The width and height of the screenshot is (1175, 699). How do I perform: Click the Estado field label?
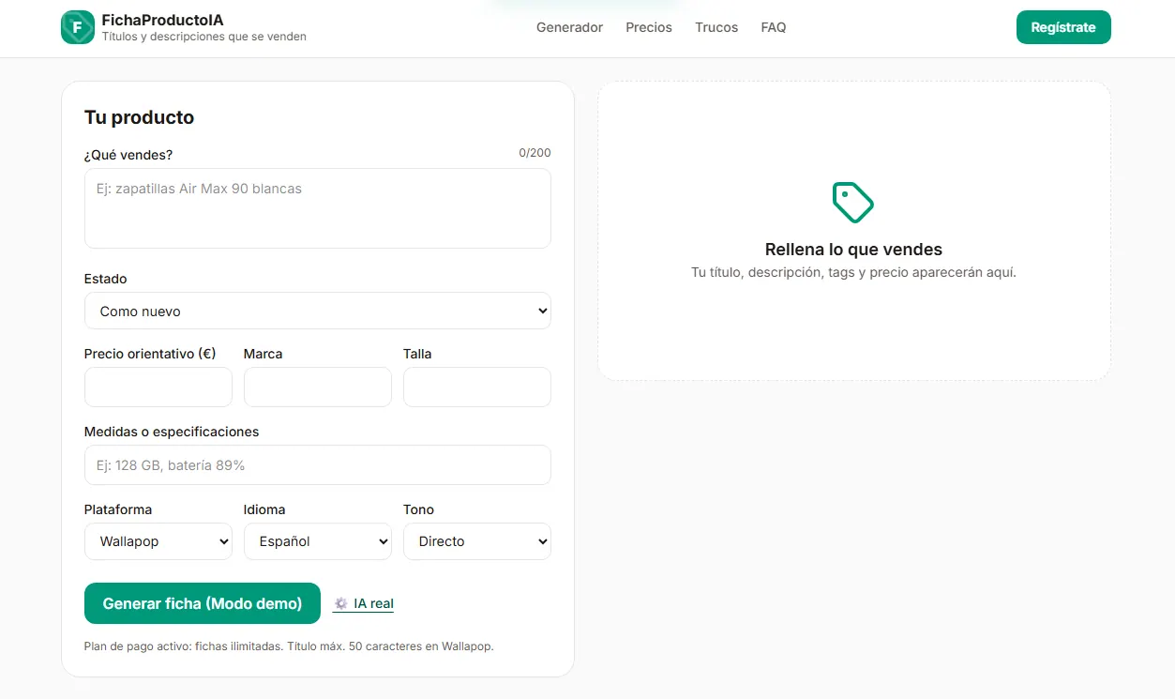point(105,279)
